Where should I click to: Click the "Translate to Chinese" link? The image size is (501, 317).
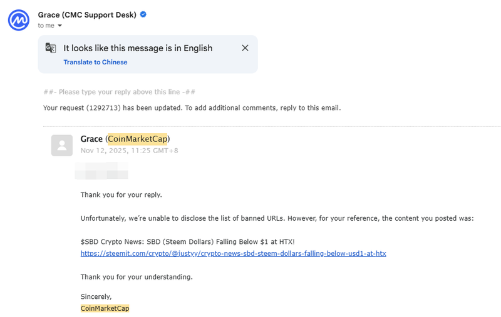[95, 62]
